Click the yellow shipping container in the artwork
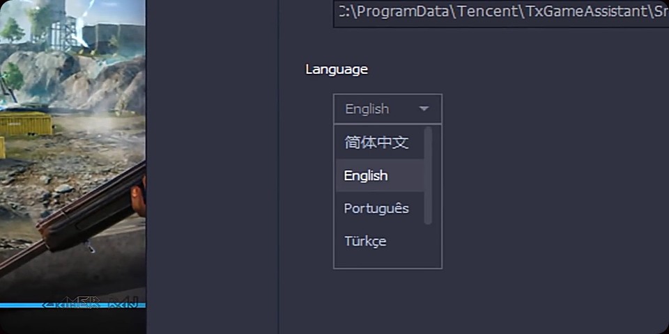Viewport: 669px width, 334px height. (x=26, y=124)
